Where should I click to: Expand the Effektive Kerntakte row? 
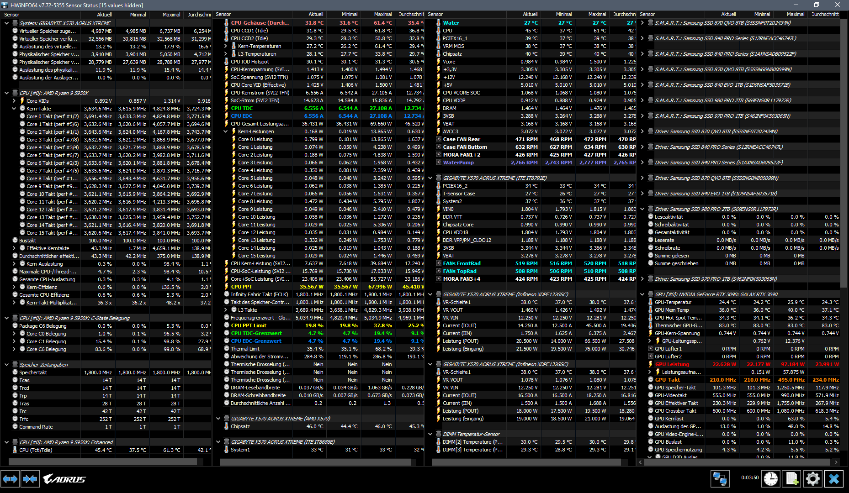point(14,248)
